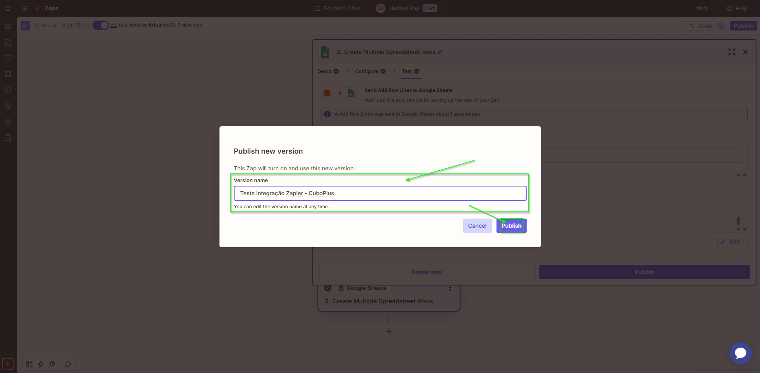Toggle the Zap on/off switch

[x=101, y=25]
